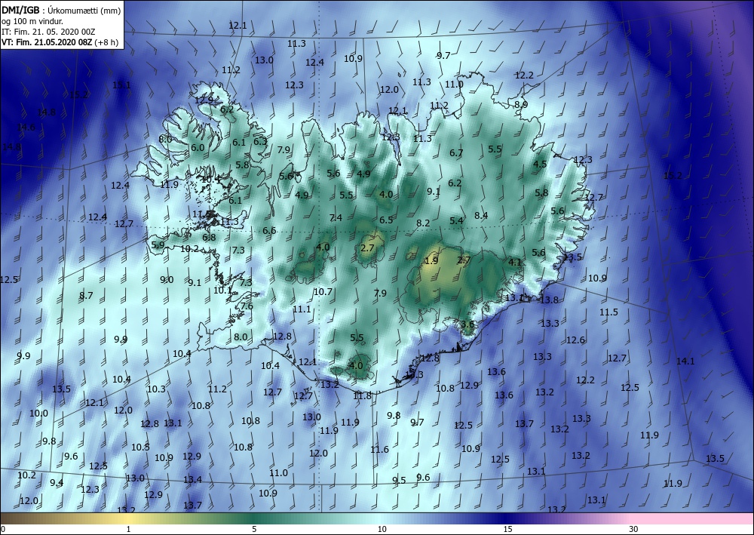Click the minimum value 1.9 on the glacier

[432, 261]
